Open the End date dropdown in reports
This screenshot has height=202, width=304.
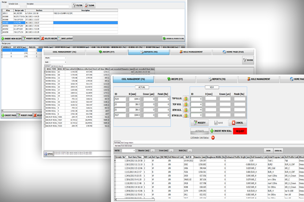pyautogui.click(x=64, y=62)
